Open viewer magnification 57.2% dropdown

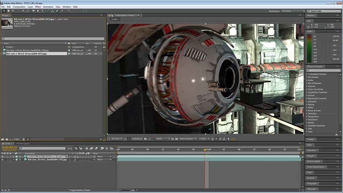coord(117,139)
